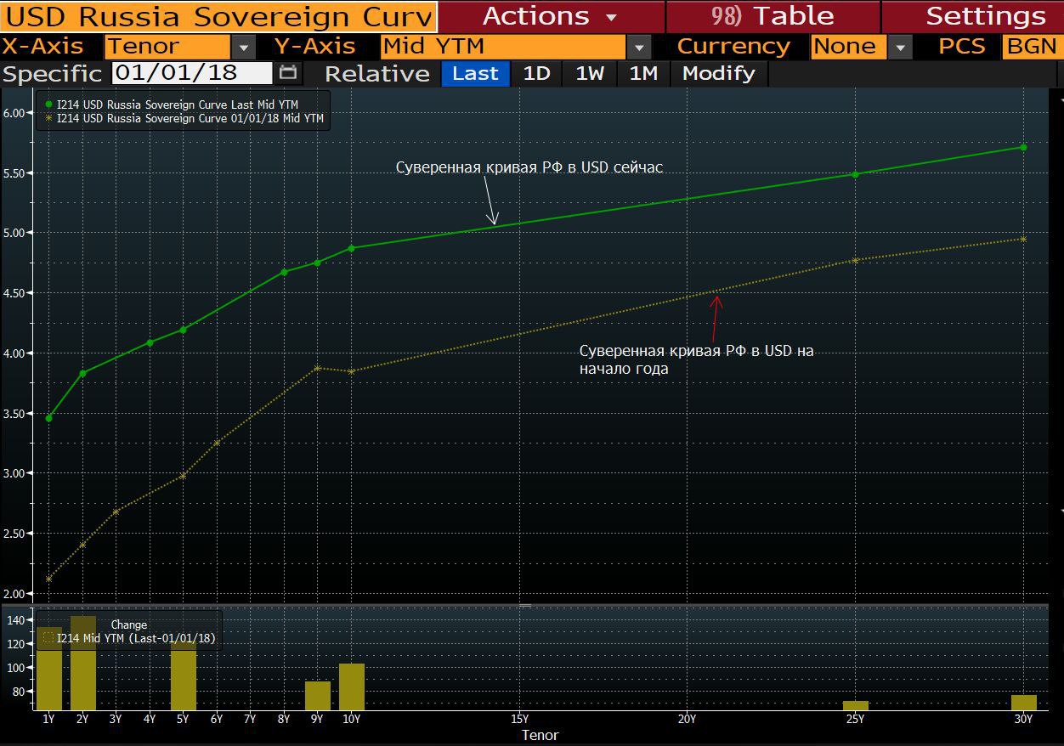Click the 5Y change bar
The image size is (1064, 746).
tap(184, 675)
